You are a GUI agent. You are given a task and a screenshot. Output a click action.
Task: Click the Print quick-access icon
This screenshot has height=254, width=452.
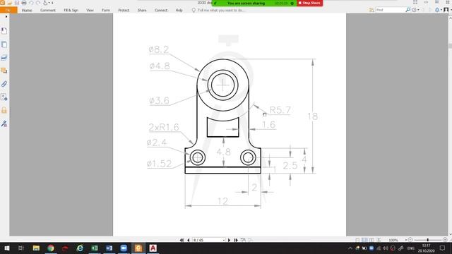(x=24, y=3)
